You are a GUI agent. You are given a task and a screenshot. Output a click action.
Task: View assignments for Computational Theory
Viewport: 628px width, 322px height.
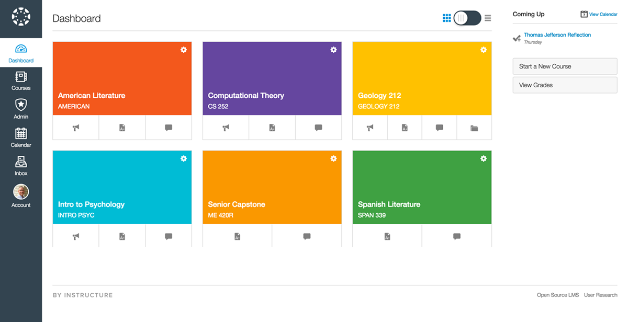(272, 127)
